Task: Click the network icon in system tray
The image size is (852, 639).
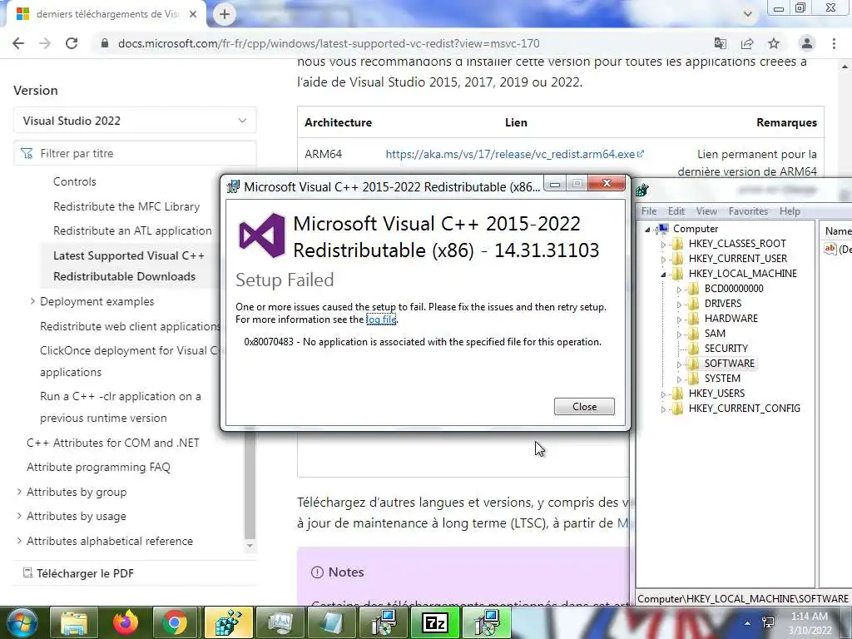Action: 768,622
